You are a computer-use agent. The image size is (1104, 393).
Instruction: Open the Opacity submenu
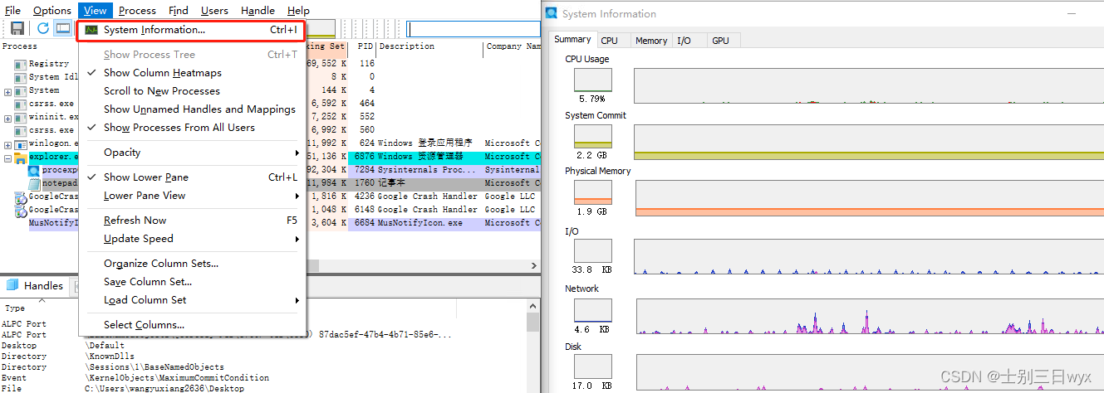pos(193,153)
